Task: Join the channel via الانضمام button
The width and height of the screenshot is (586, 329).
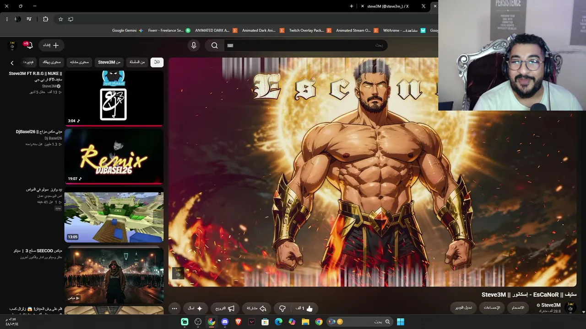Action: tap(518, 308)
